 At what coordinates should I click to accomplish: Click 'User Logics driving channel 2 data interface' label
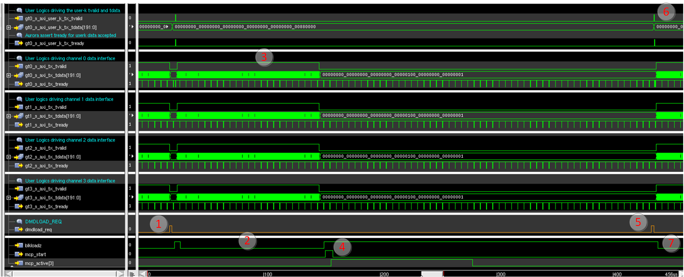point(70,140)
